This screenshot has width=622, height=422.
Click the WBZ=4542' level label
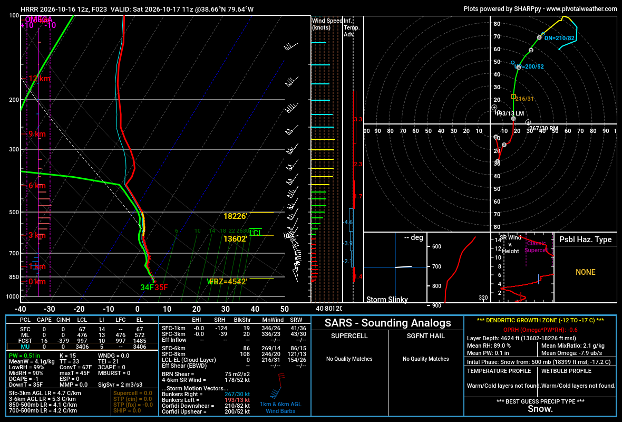pos(227,282)
